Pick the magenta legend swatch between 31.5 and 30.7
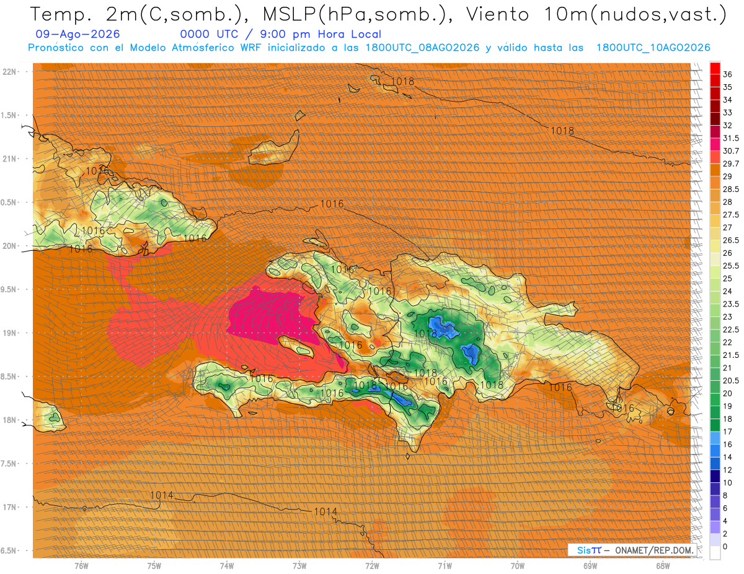Screen dimensions: 744x574 point(715,144)
